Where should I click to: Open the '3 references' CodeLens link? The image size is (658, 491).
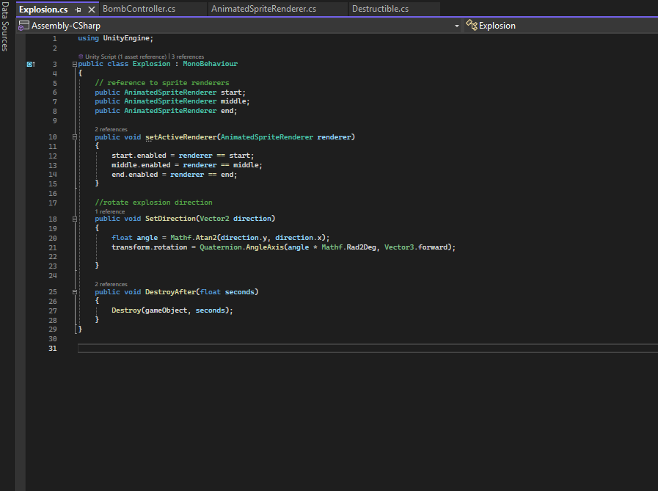[x=188, y=57]
